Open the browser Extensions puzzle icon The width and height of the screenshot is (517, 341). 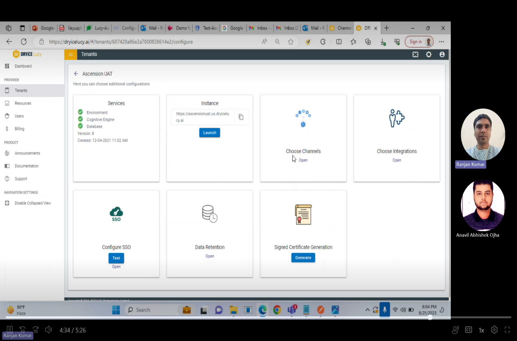coord(323,42)
